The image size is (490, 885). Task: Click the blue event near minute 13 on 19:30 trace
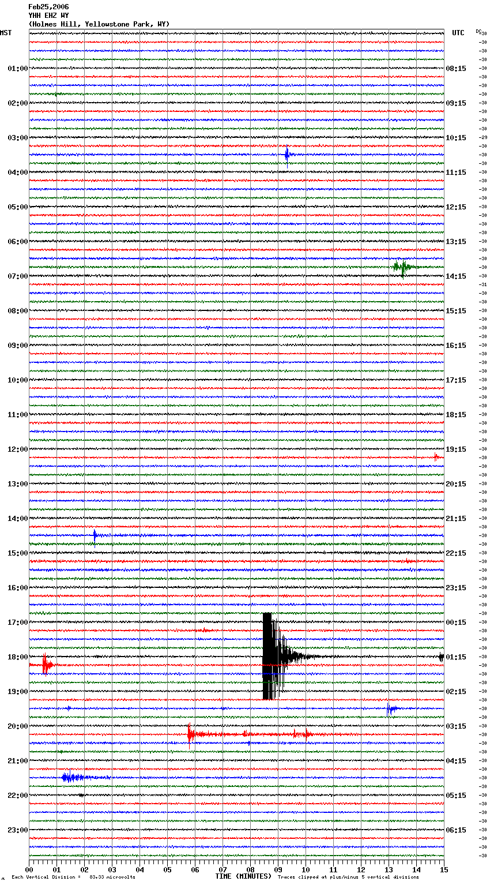click(x=391, y=709)
